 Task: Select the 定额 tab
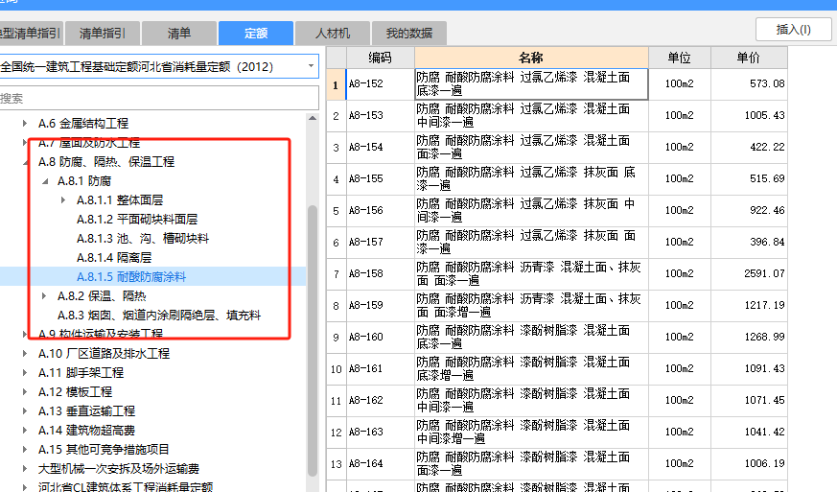tap(256, 34)
